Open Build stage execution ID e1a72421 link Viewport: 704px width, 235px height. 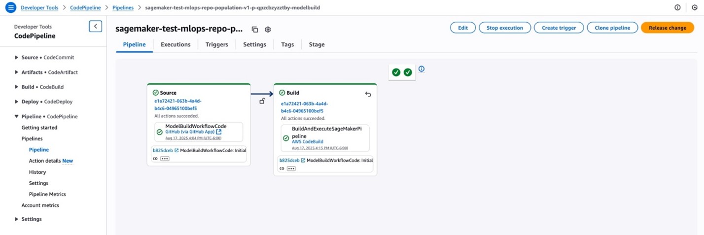click(x=305, y=107)
